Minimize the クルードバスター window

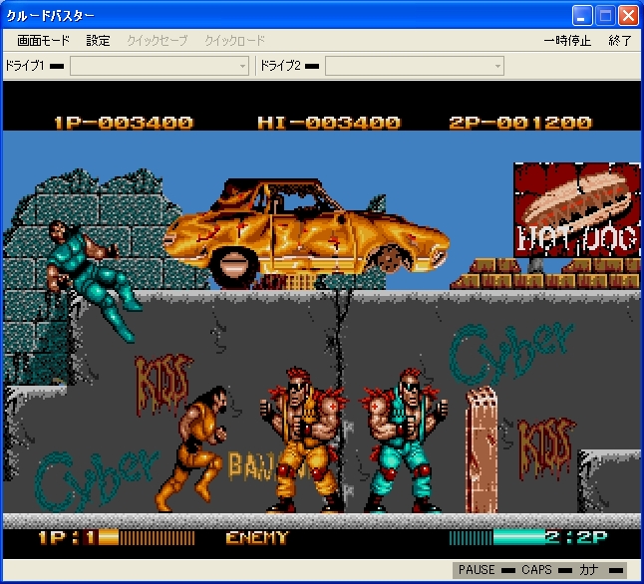[x=581, y=16]
